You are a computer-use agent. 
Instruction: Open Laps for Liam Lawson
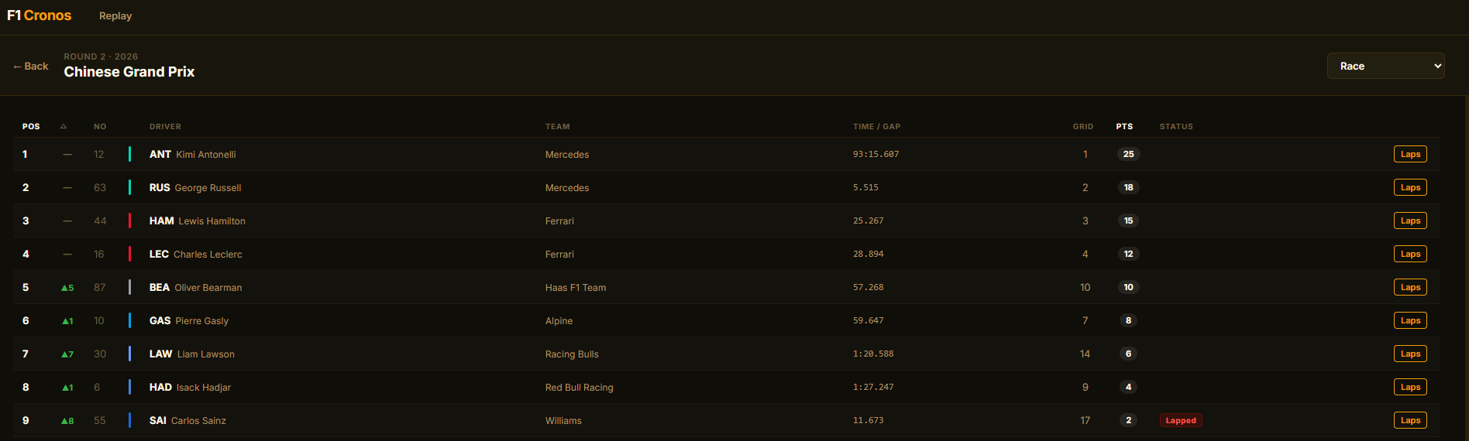pos(1410,354)
